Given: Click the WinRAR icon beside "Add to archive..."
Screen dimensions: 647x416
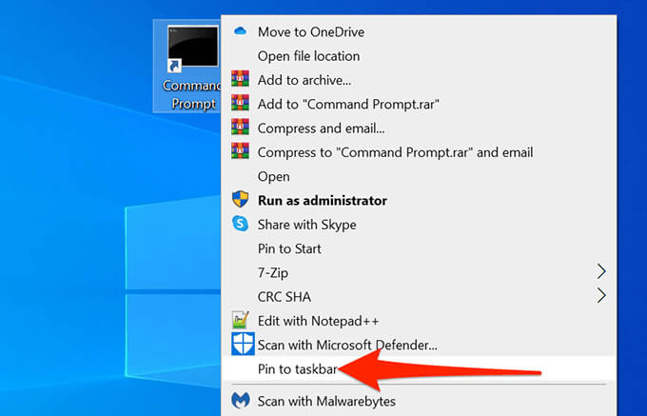Looking at the screenshot, I should (x=240, y=78).
